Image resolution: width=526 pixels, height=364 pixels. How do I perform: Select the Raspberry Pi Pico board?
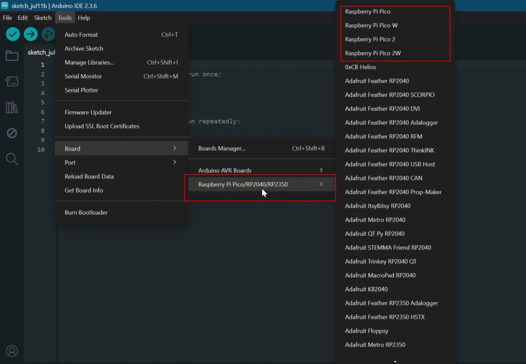(x=395, y=11)
